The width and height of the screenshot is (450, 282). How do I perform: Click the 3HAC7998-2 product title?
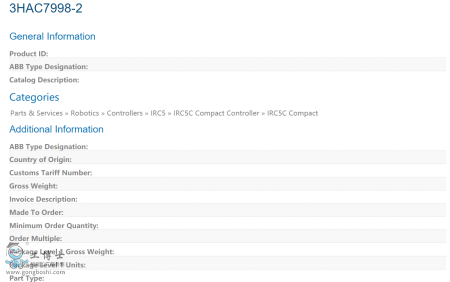(46, 8)
